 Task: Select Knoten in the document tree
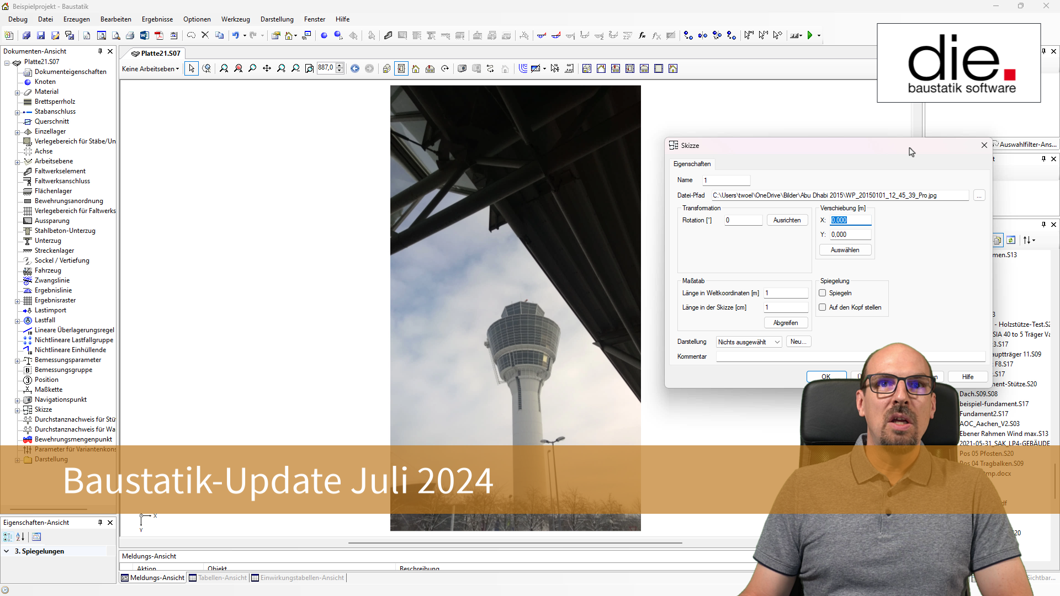[x=45, y=82]
